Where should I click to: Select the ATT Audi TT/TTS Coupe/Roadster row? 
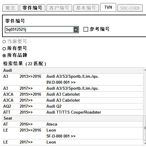click(72, 112)
